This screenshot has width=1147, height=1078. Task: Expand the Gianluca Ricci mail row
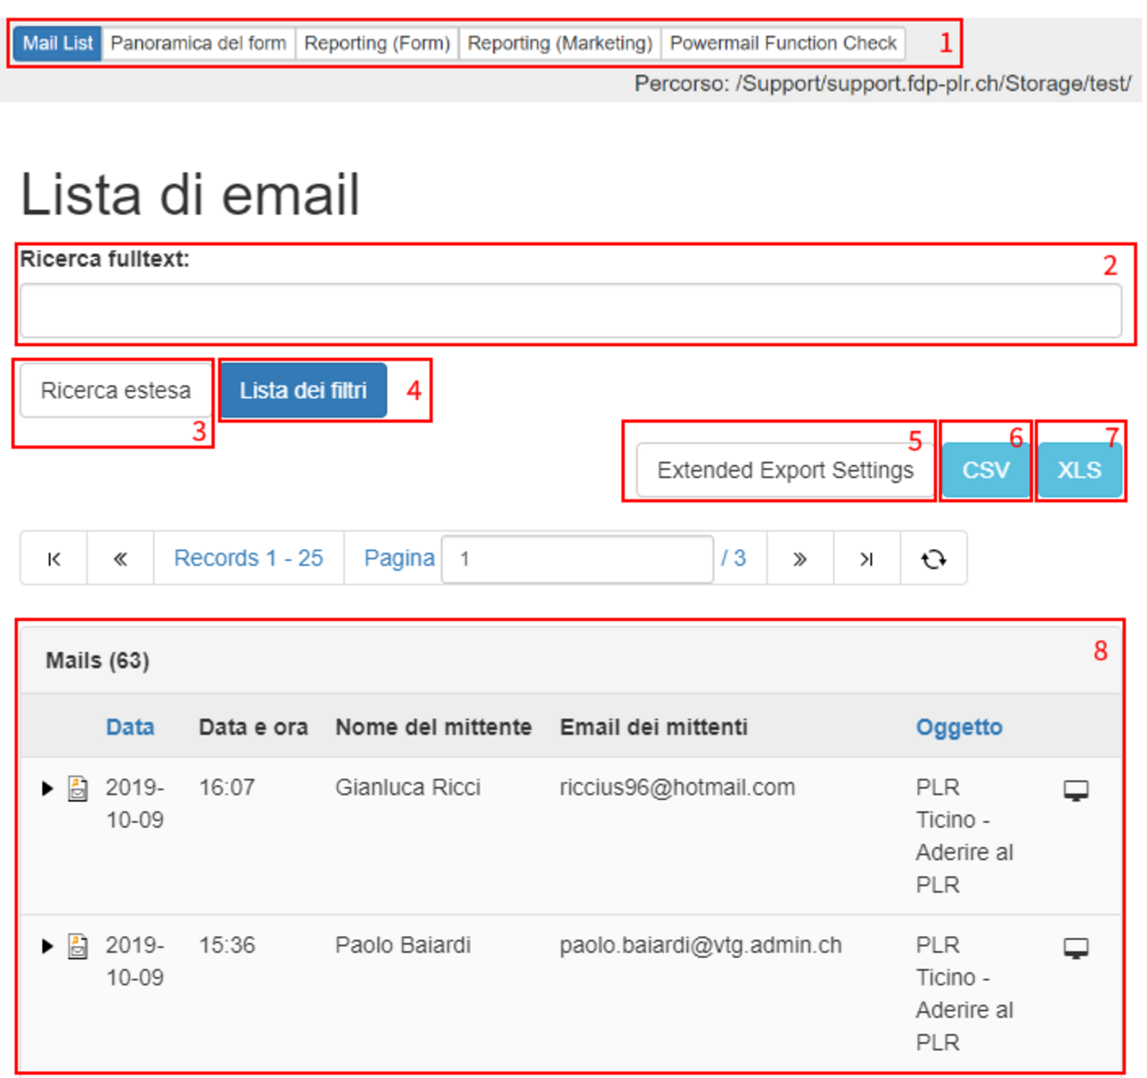point(47,788)
